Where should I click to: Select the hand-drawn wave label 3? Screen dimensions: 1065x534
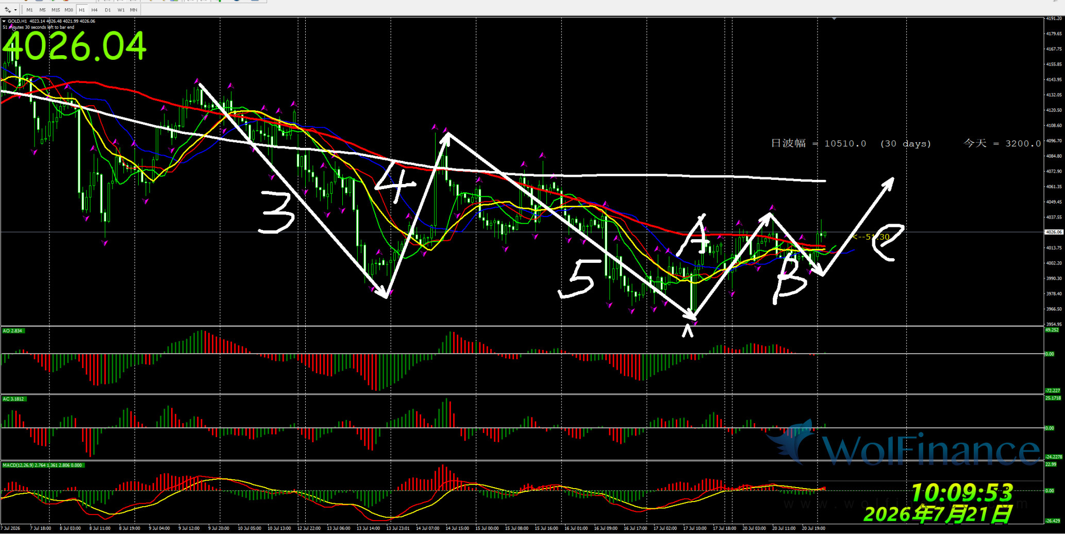point(278,212)
